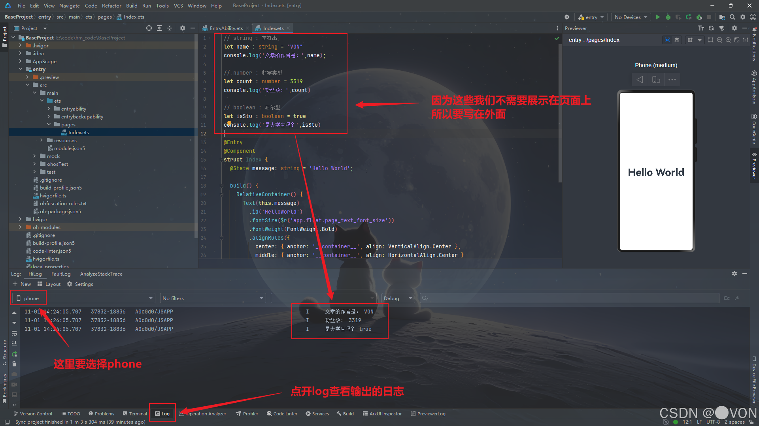Open the Build menu
This screenshot has height=426, width=759.
pos(132,6)
